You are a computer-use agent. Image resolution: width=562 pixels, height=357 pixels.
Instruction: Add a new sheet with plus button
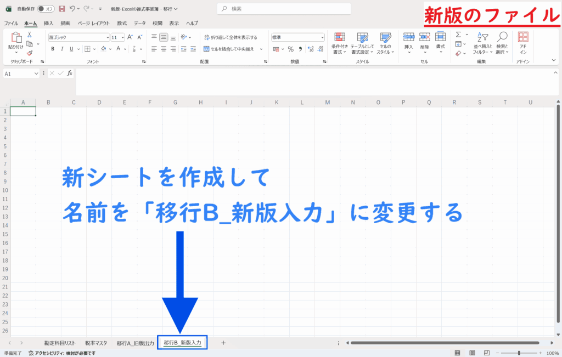pos(223,343)
